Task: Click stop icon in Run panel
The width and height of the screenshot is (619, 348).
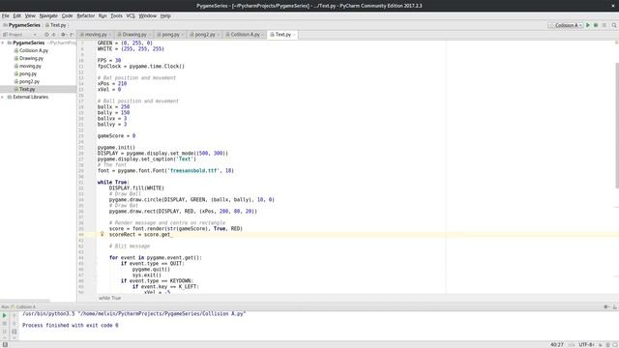Action: (4, 324)
